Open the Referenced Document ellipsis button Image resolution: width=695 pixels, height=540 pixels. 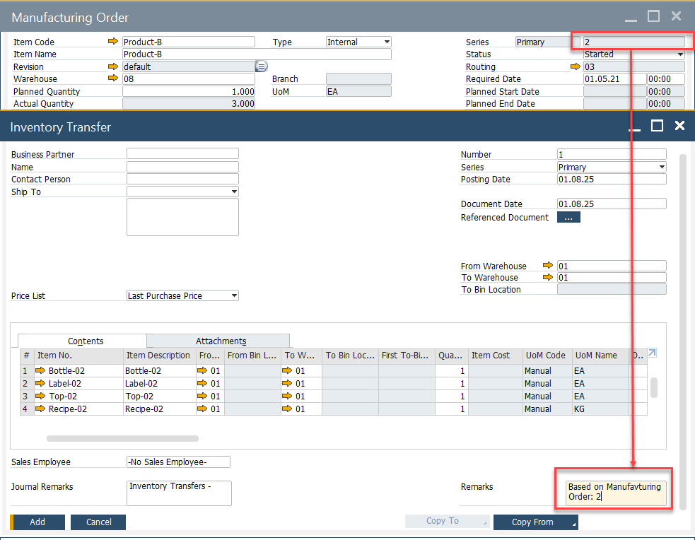click(x=568, y=218)
